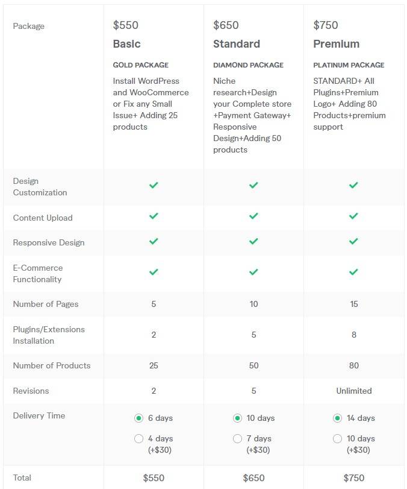Click the Responsive Design checkmark in Premium column
Viewport: 407px width, 489px height.
(x=353, y=242)
